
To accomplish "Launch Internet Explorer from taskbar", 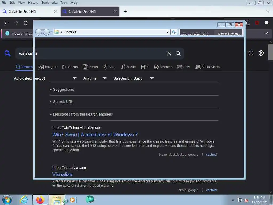I will click(24, 200).
